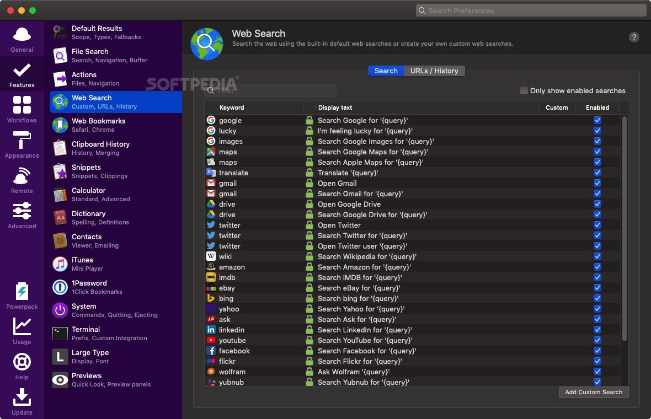Open the General preferences section
This screenshot has height=419, width=651.
22,40
